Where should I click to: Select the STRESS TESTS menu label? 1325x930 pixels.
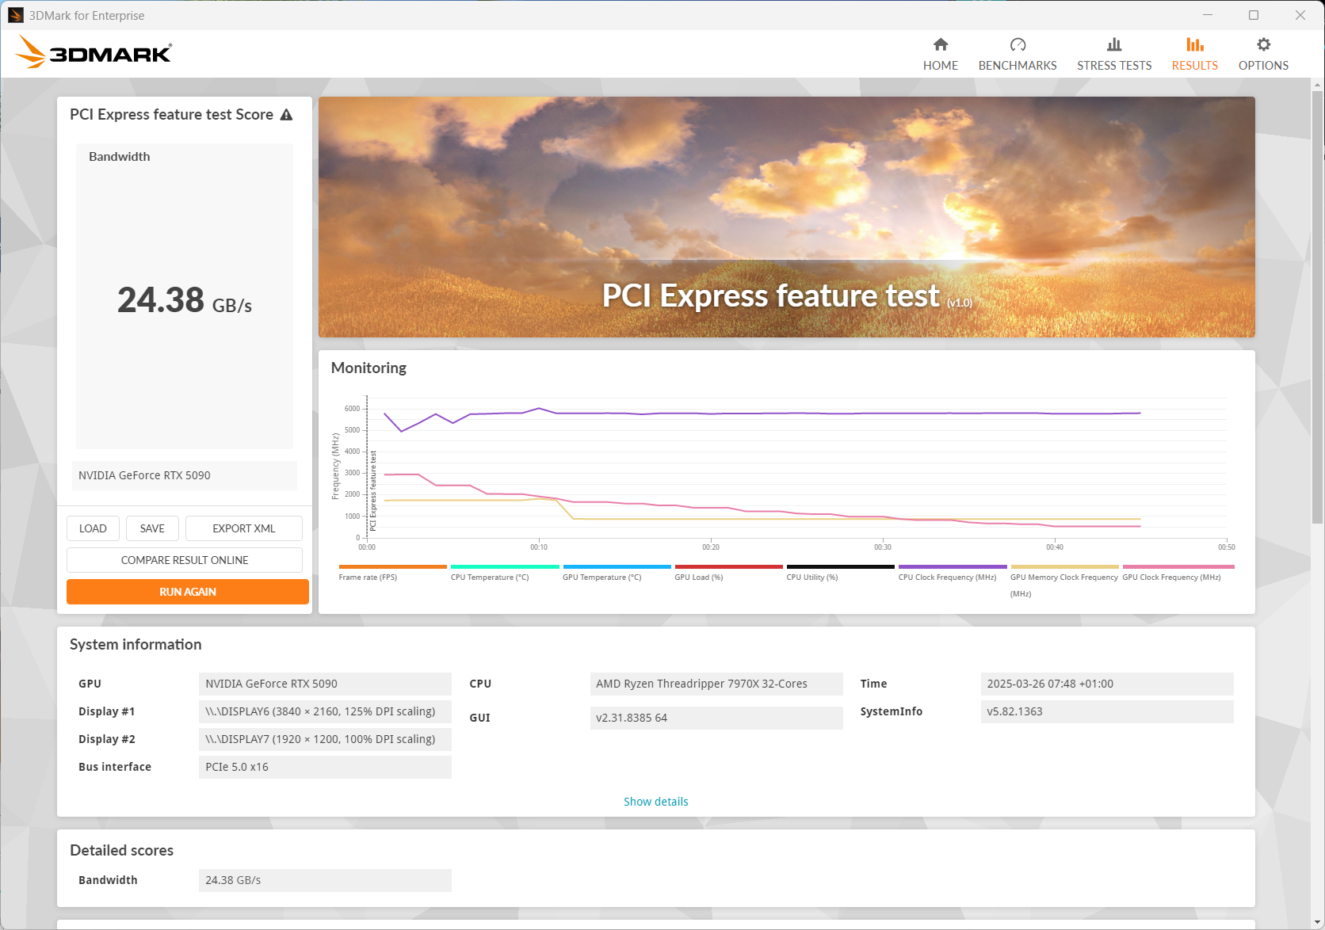pos(1114,66)
